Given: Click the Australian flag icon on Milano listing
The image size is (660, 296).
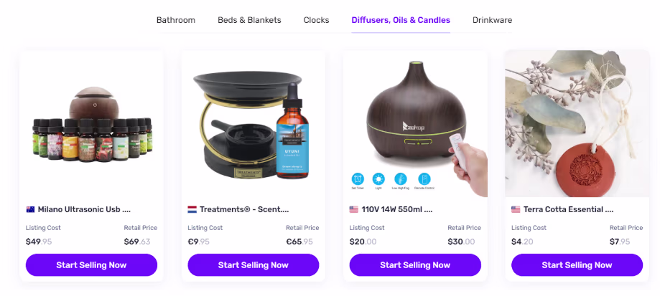Looking at the screenshot, I should point(30,209).
